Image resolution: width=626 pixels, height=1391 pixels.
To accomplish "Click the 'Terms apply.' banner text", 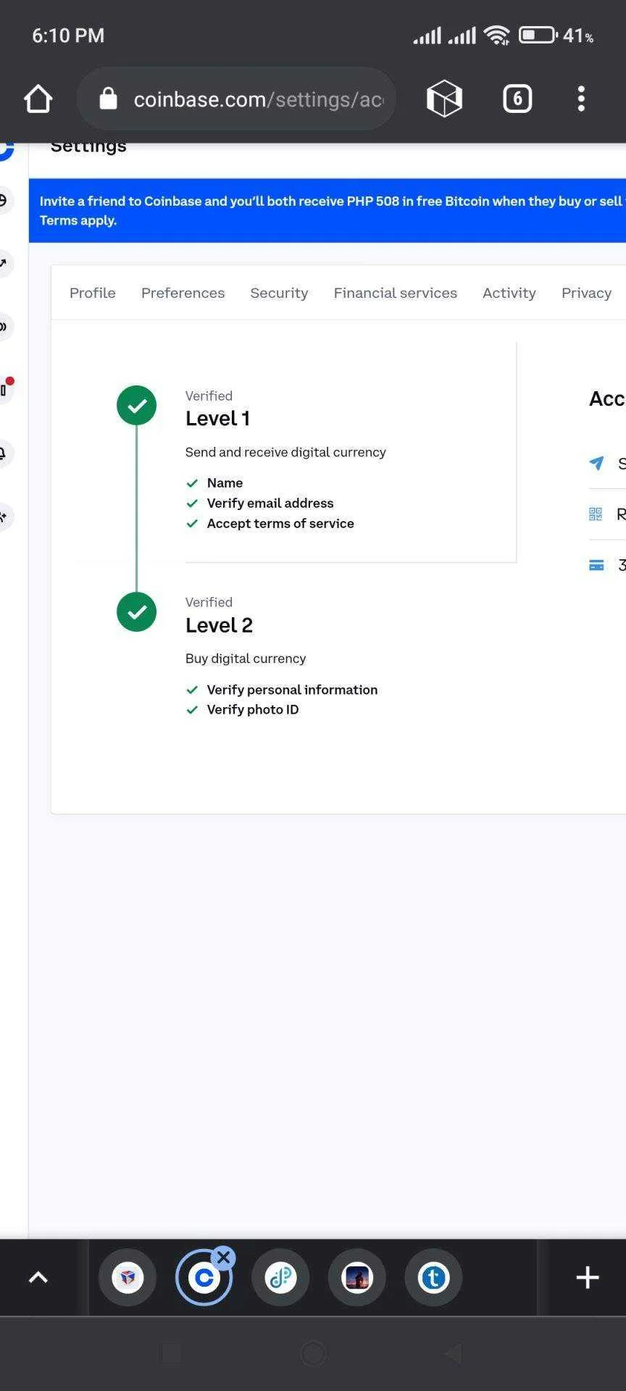I will (x=78, y=220).
